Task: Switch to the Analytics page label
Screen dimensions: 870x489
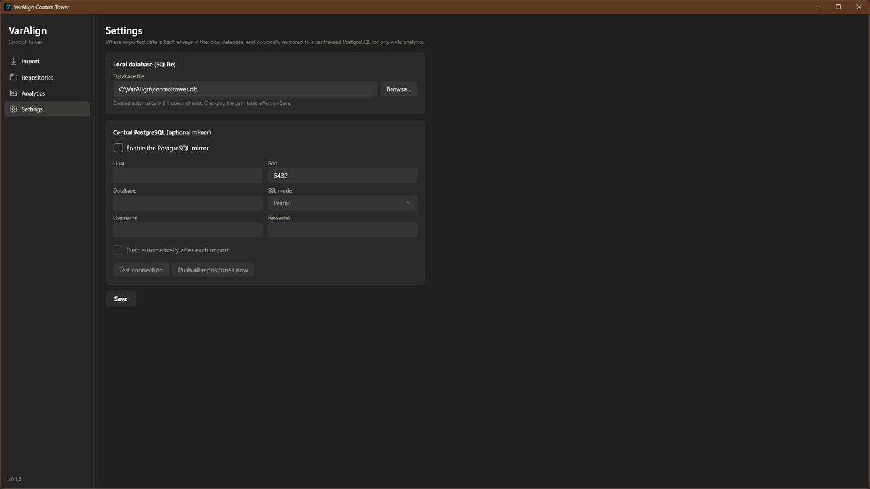Action: (33, 93)
